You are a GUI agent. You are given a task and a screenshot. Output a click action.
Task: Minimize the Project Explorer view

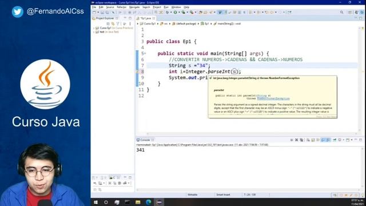125,18
